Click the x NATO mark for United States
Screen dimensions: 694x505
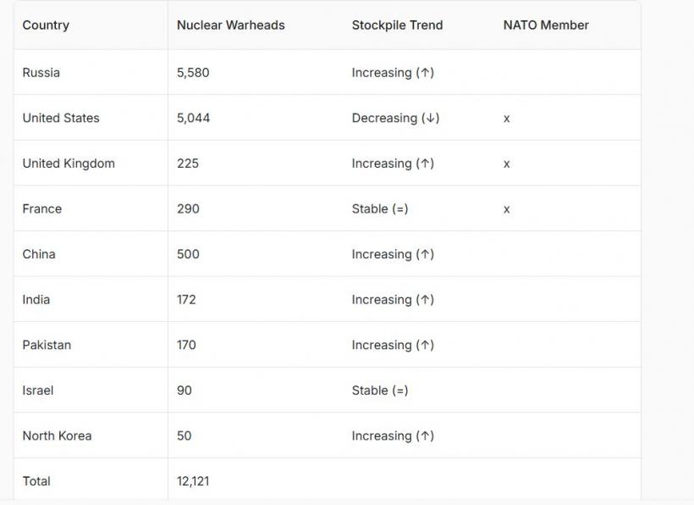506,119
